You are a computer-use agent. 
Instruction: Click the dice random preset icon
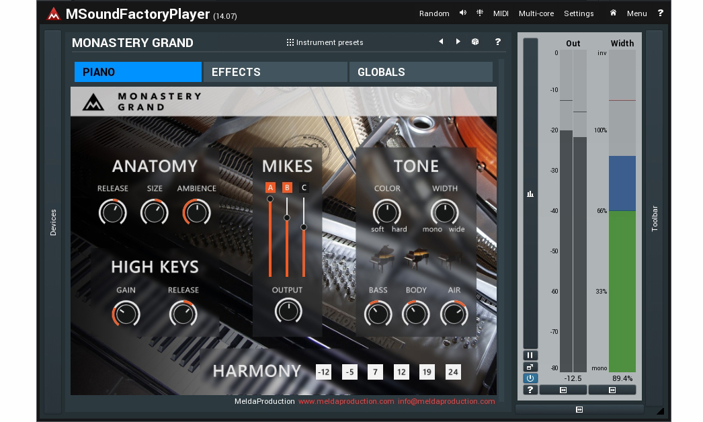pyautogui.click(x=475, y=42)
